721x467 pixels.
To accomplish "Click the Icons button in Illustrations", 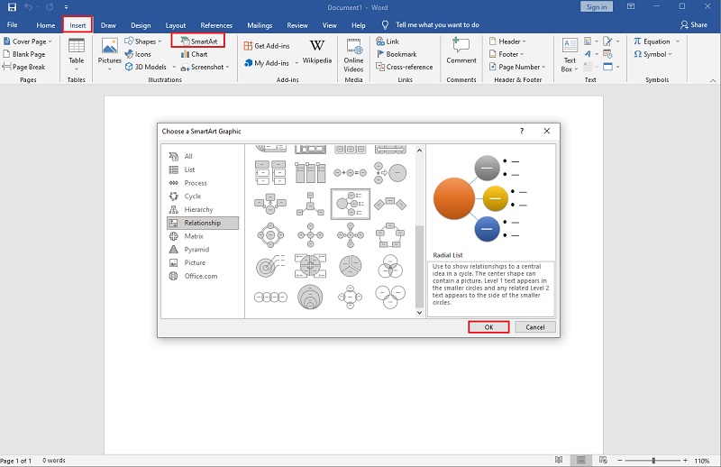I will [138, 54].
